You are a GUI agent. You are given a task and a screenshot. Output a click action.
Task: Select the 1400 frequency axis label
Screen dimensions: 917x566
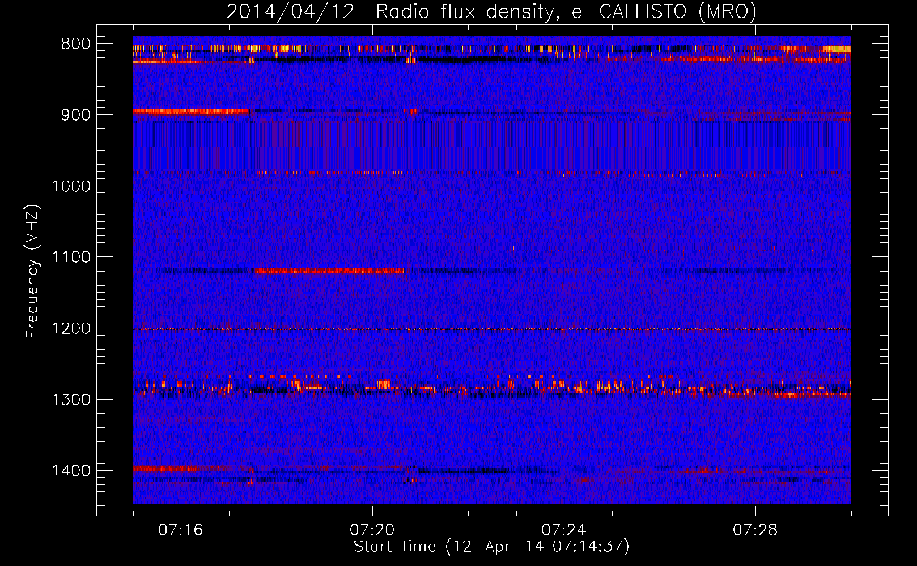tap(71, 471)
